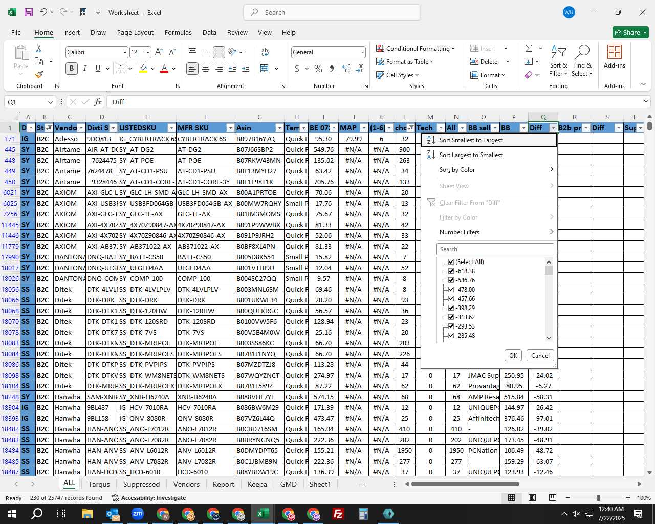Toggle Underline formatting

[98, 68]
